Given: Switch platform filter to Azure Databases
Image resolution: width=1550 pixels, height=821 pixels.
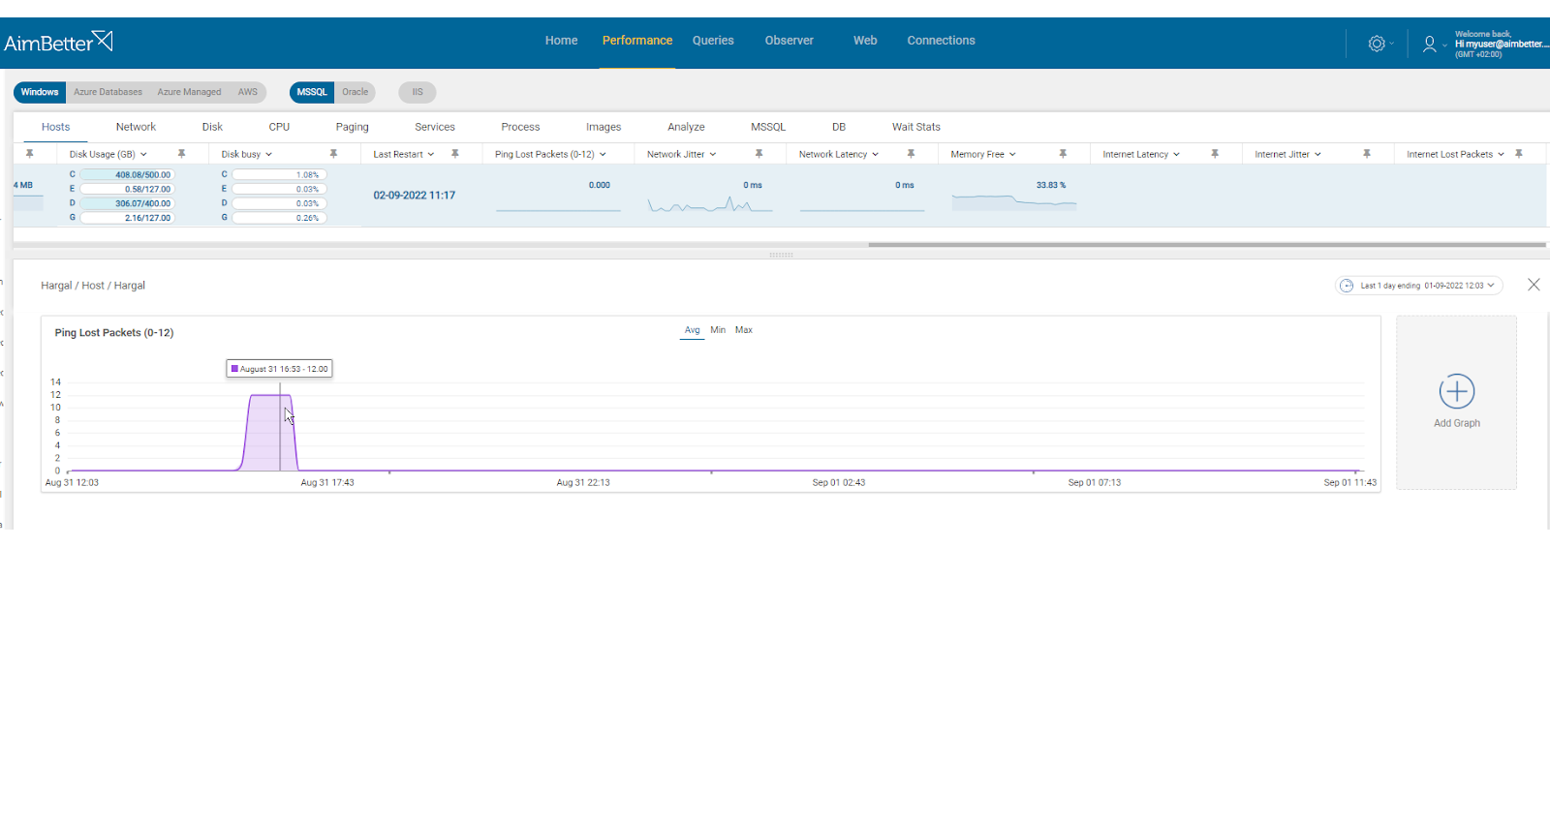Looking at the screenshot, I should (x=108, y=92).
